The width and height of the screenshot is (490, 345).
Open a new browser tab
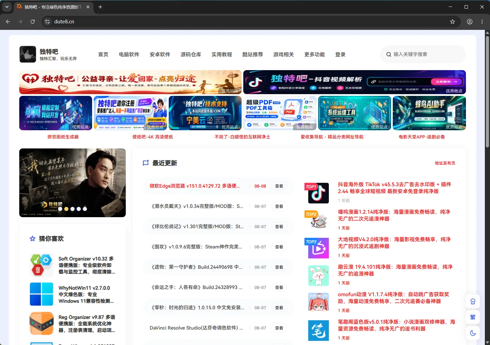tap(100, 7)
